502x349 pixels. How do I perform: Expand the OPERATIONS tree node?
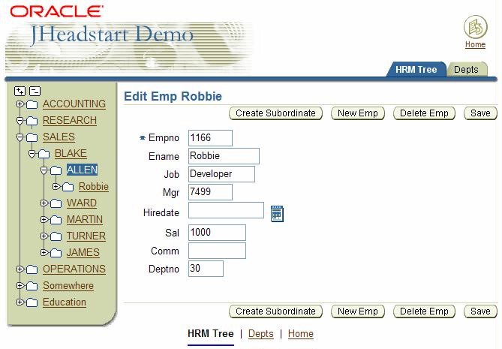coord(20,269)
